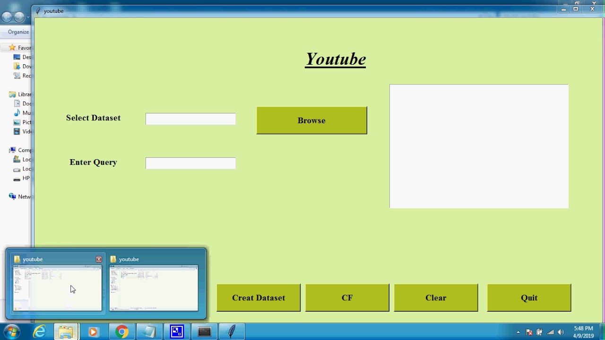Image resolution: width=605 pixels, height=340 pixels.
Task: Click the notepad-style taskbar icon
Action: click(149, 332)
